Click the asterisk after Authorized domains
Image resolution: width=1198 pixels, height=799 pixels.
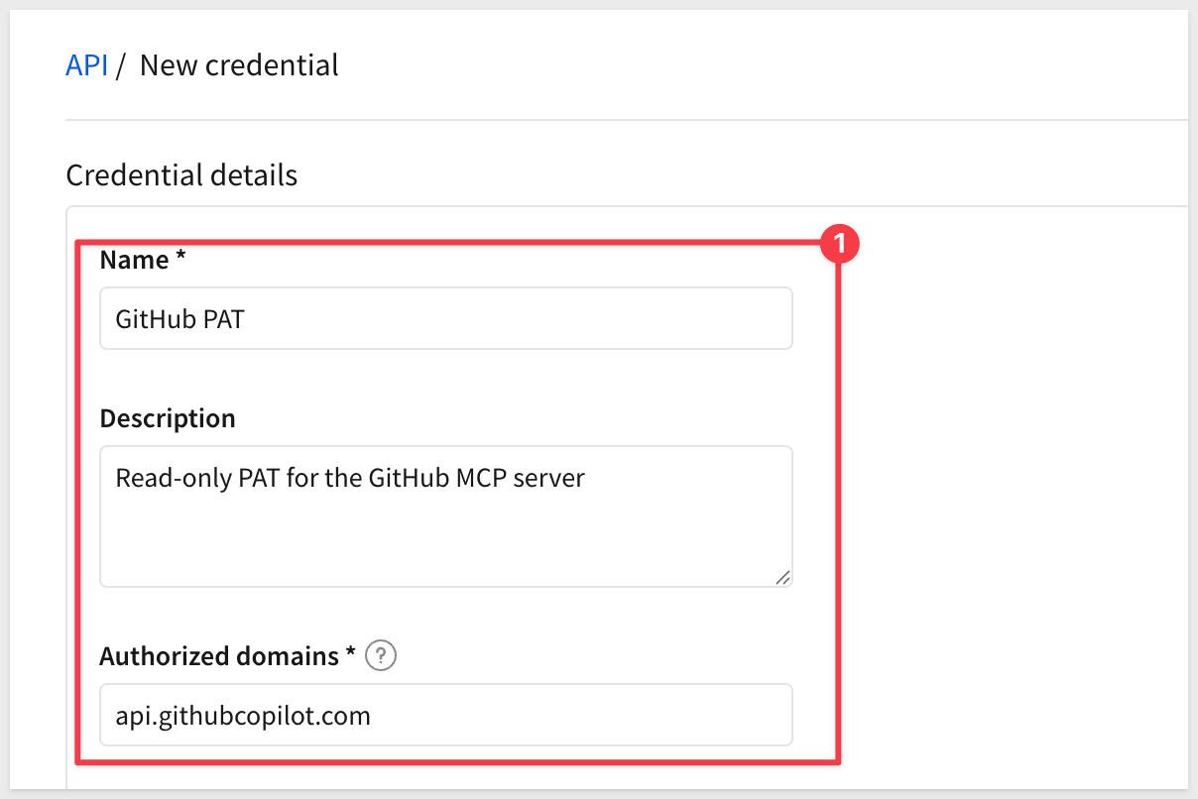(350, 654)
